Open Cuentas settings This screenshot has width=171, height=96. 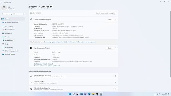click(x=13, y=37)
